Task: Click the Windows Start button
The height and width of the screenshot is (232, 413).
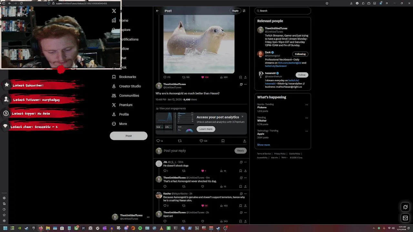Action: click(x=5, y=228)
